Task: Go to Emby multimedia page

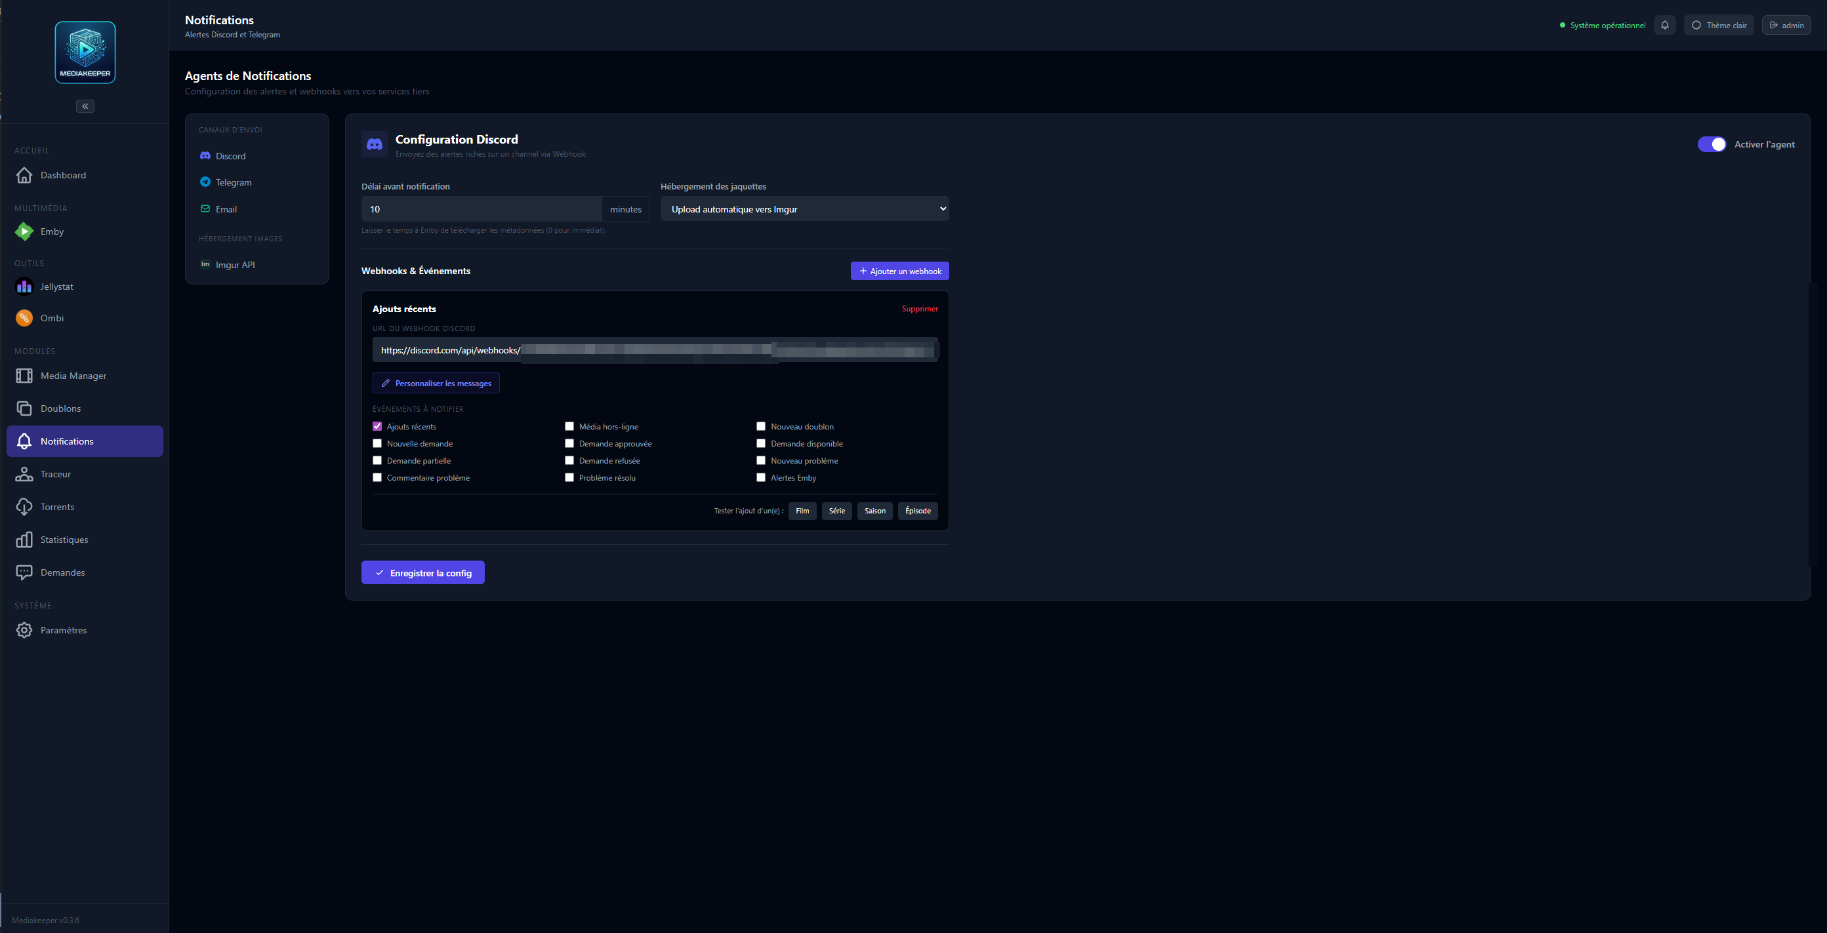Action: coord(51,231)
